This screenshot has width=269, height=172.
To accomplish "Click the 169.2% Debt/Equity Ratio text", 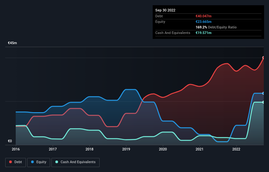I will [216, 27].
